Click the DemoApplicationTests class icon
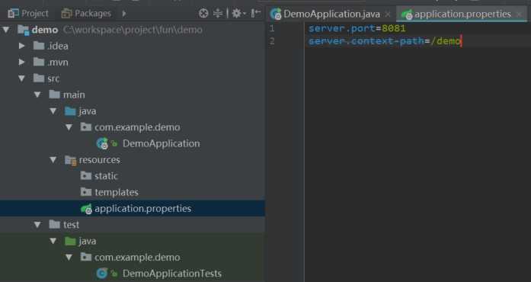Viewport: 531px width, 282px height. 101,273
